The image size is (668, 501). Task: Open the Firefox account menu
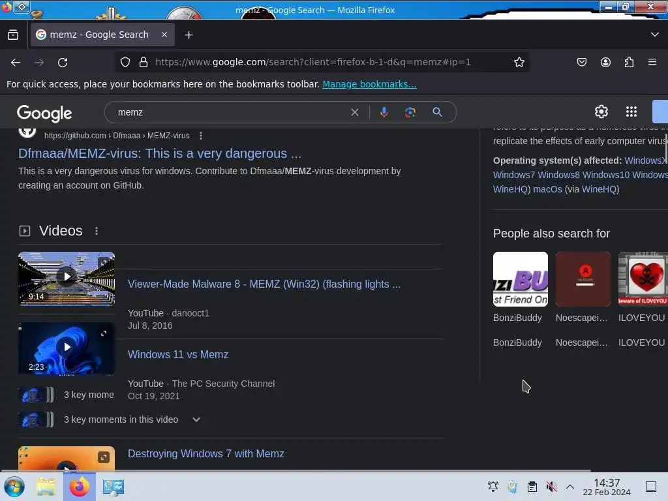click(605, 62)
